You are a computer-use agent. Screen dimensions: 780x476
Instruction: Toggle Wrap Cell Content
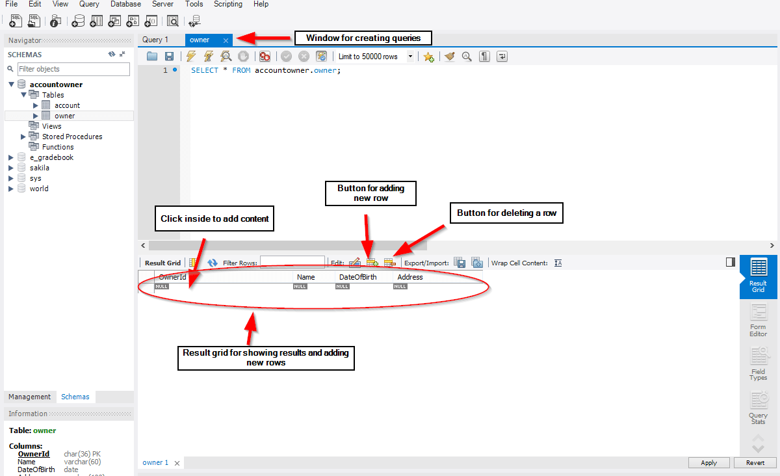(x=558, y=262)
